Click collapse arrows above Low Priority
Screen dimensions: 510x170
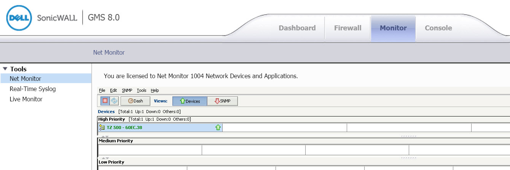105,158
